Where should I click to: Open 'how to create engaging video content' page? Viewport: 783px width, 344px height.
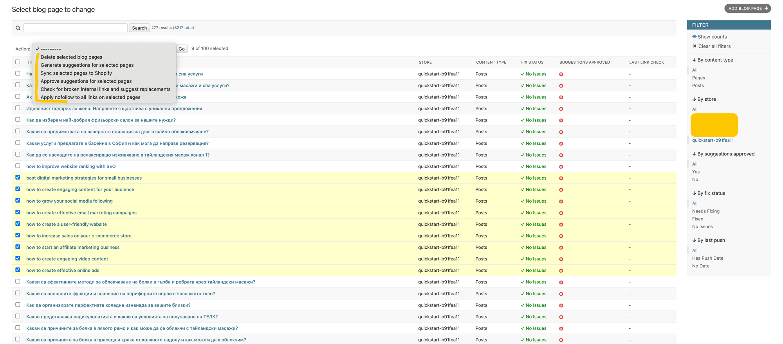[x=67, y=259]
